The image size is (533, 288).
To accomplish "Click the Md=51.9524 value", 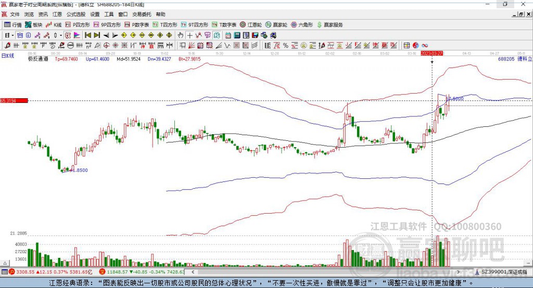I will tap(129, 59).
